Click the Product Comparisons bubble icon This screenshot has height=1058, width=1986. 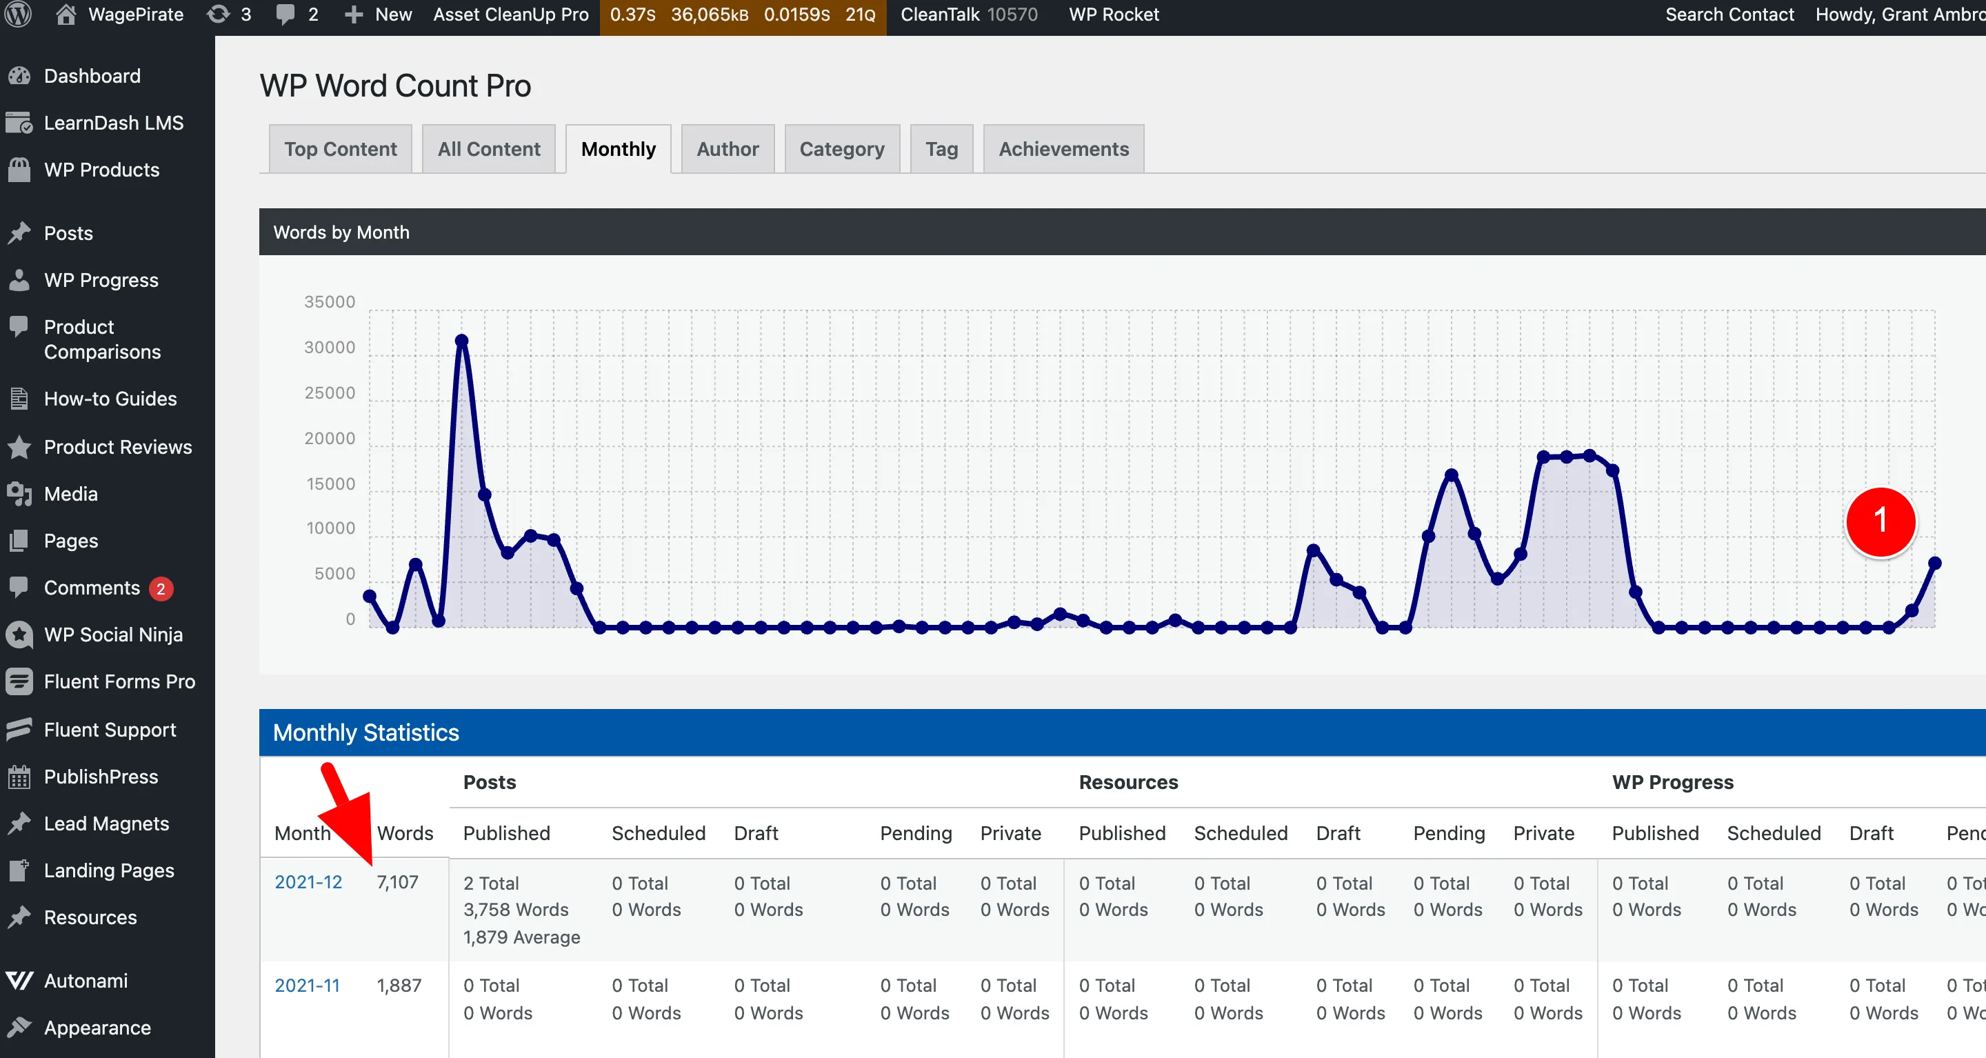(x=19, y=327)
